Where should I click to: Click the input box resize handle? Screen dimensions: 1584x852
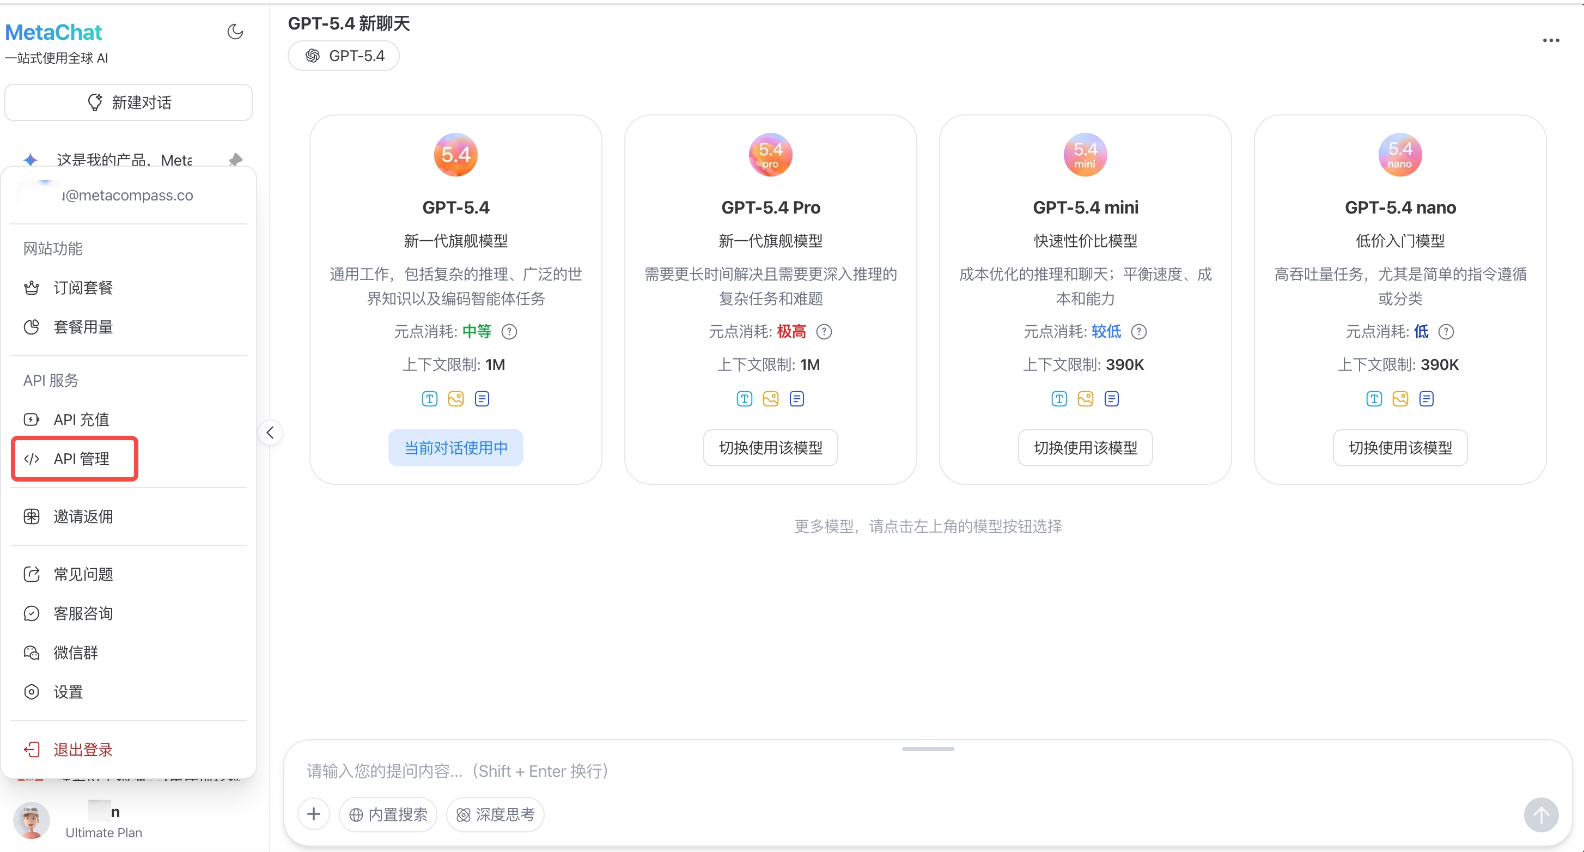tap(928, 749)
